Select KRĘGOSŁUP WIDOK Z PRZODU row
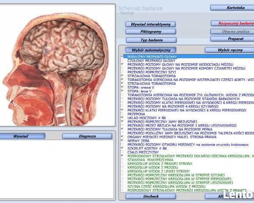The height and width of the screenshot is (203, 254). [152, 168]
